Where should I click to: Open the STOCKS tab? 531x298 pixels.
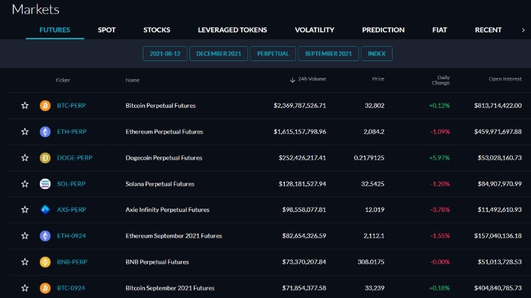click(157, 30)
